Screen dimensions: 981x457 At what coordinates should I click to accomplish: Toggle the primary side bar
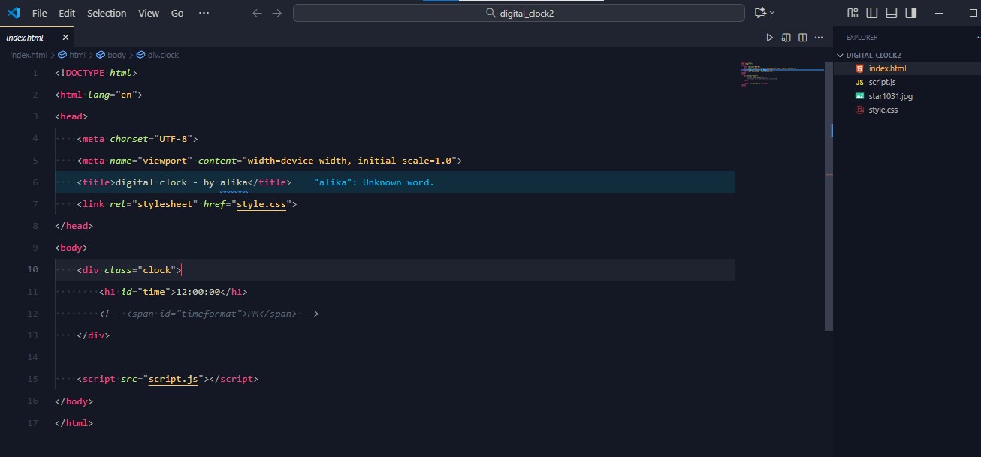click(x=872, y=13)
